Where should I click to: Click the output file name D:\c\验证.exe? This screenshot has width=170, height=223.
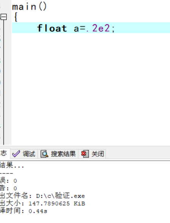60,196
